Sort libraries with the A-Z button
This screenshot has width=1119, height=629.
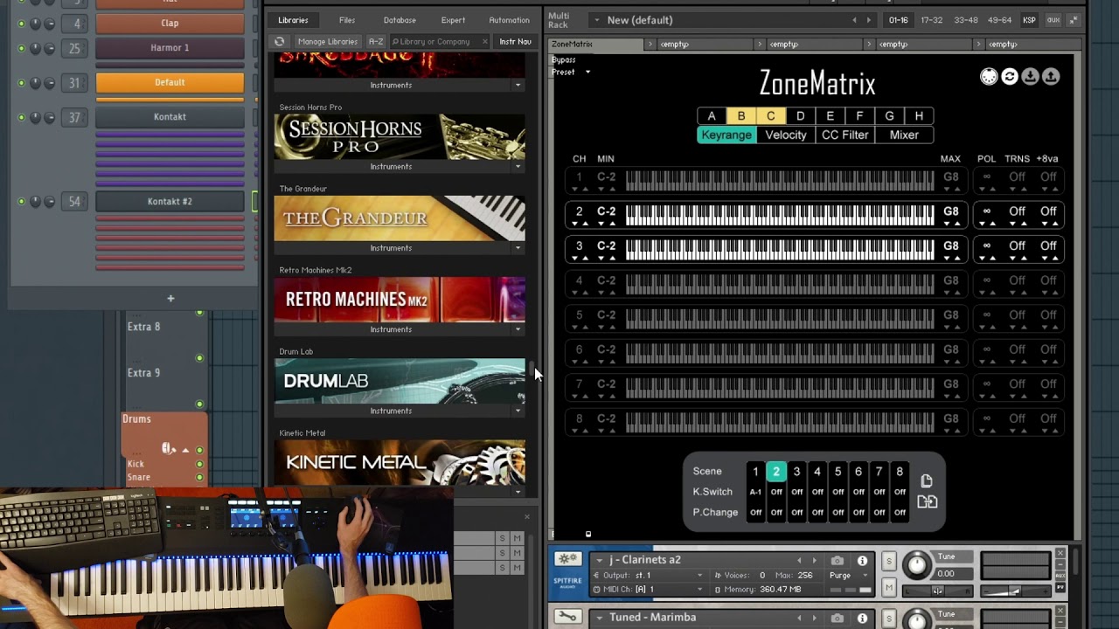click(376, 41)
